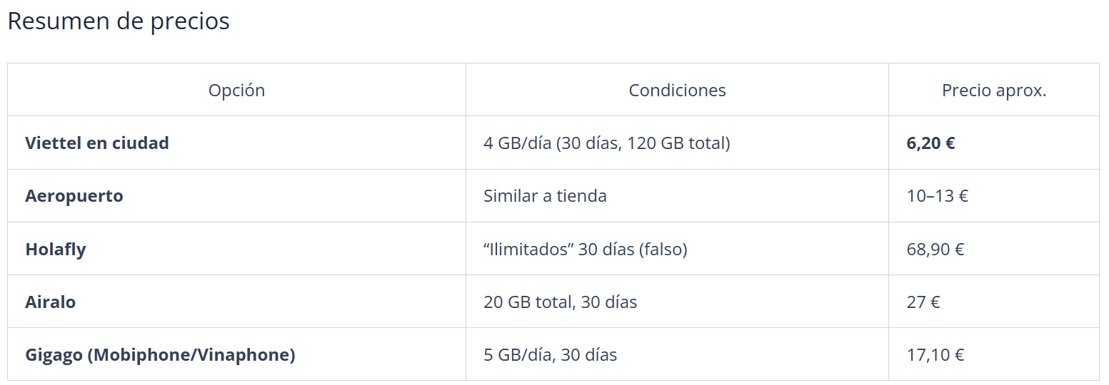Select the 'Viettel en ciudad' cell

pyautogui.click(x=97, y=143)
